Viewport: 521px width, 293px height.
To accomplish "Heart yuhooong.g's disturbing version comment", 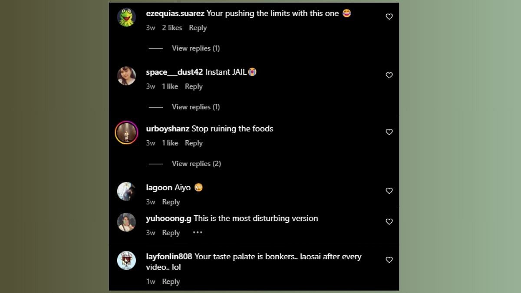I will [x=389, y=221].
